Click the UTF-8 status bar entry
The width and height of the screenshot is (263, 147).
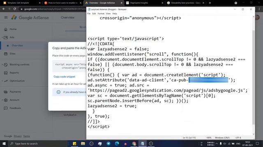click(x=238, y=138)
